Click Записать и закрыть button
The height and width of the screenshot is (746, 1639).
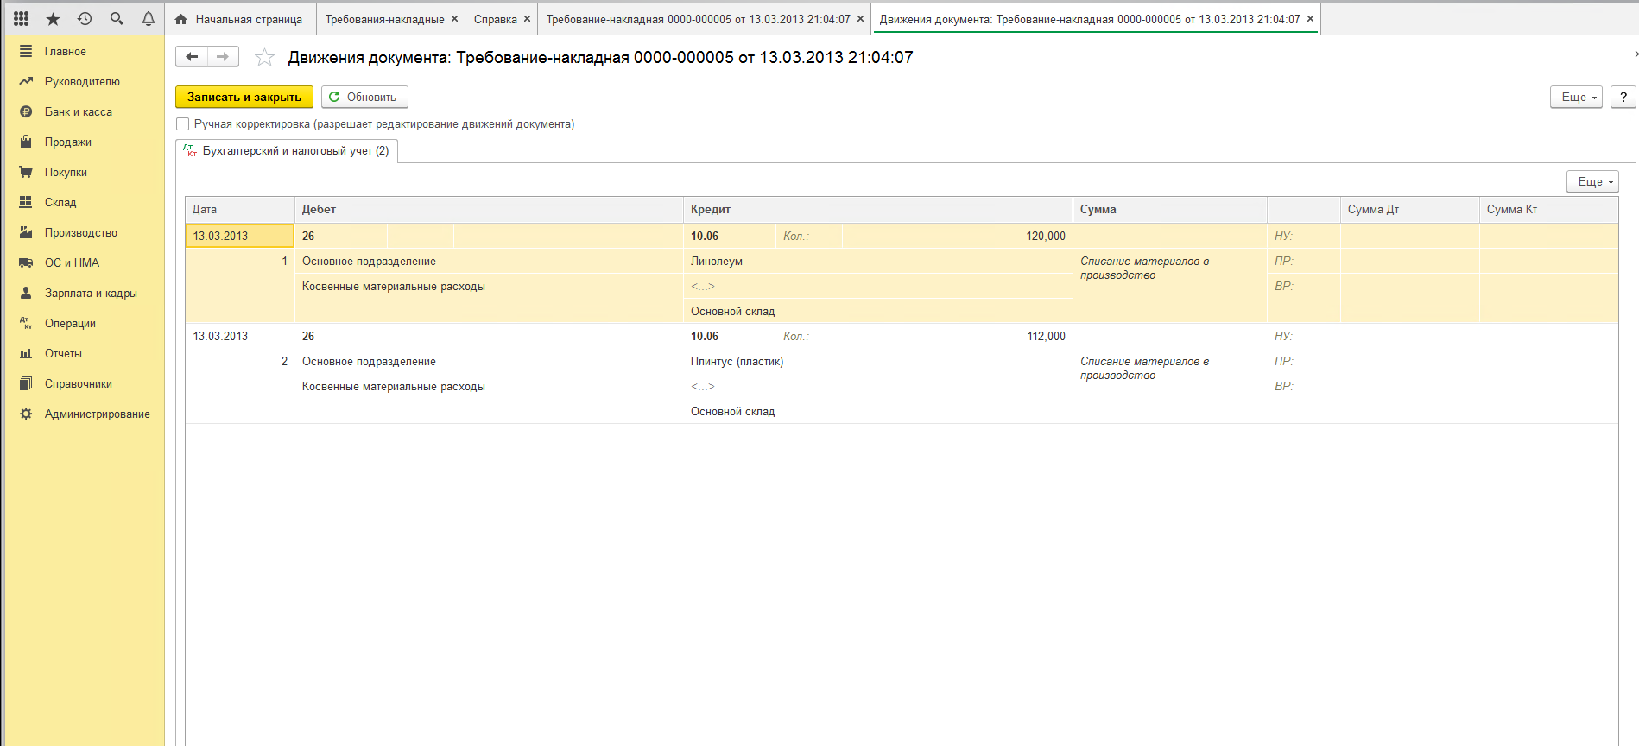[x=244, y=97]
